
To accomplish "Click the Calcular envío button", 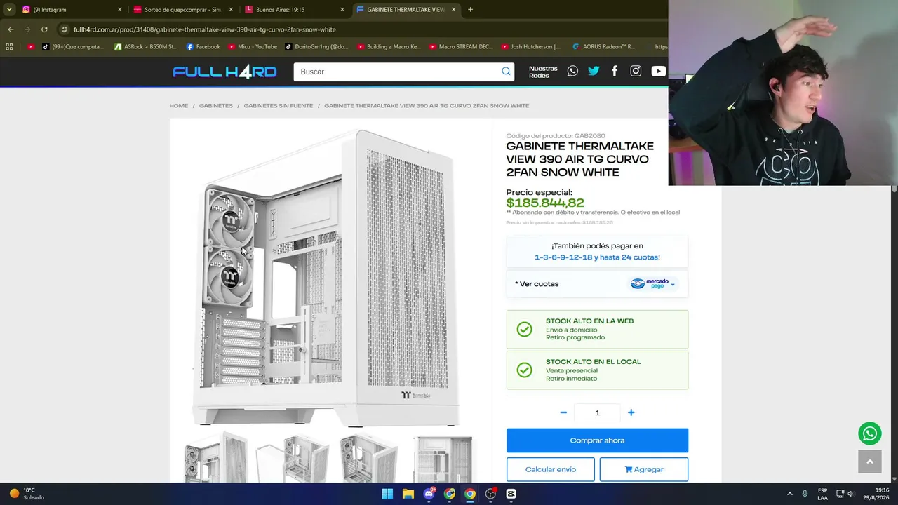I will 551,469.
